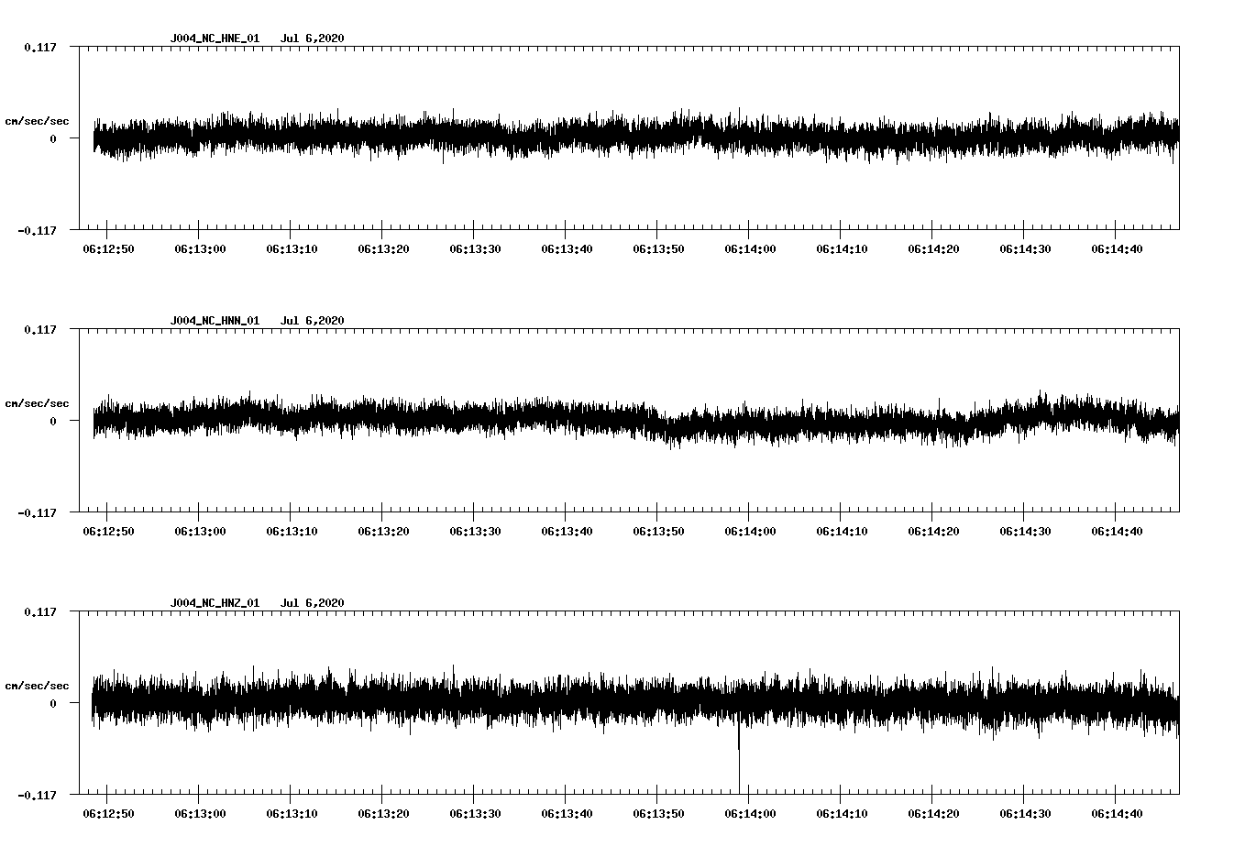The image size is (1245, 847).
Task: Click the cm/sec/sec unit label on HNN plot
Action: [37, 403]
